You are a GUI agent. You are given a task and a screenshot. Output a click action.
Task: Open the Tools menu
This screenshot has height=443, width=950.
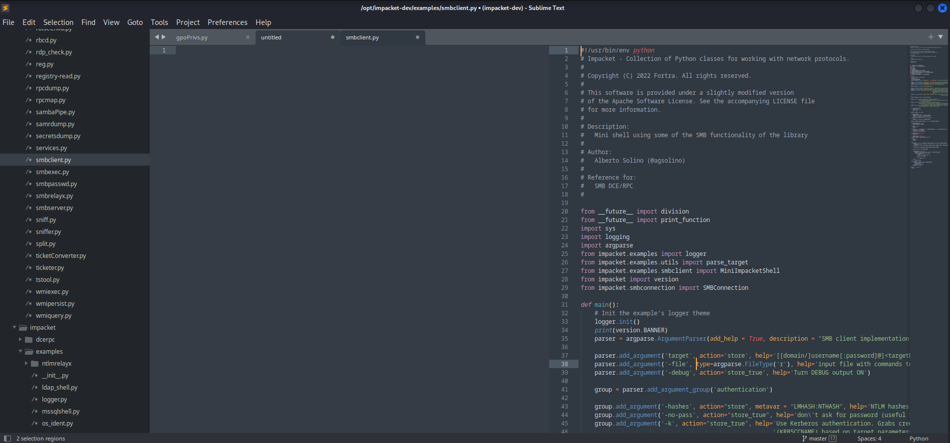[159, 22]
